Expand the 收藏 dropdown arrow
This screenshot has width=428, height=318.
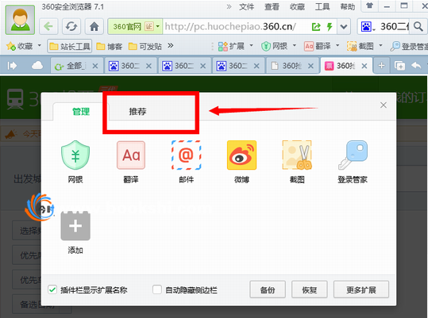[x=40, y=45]
